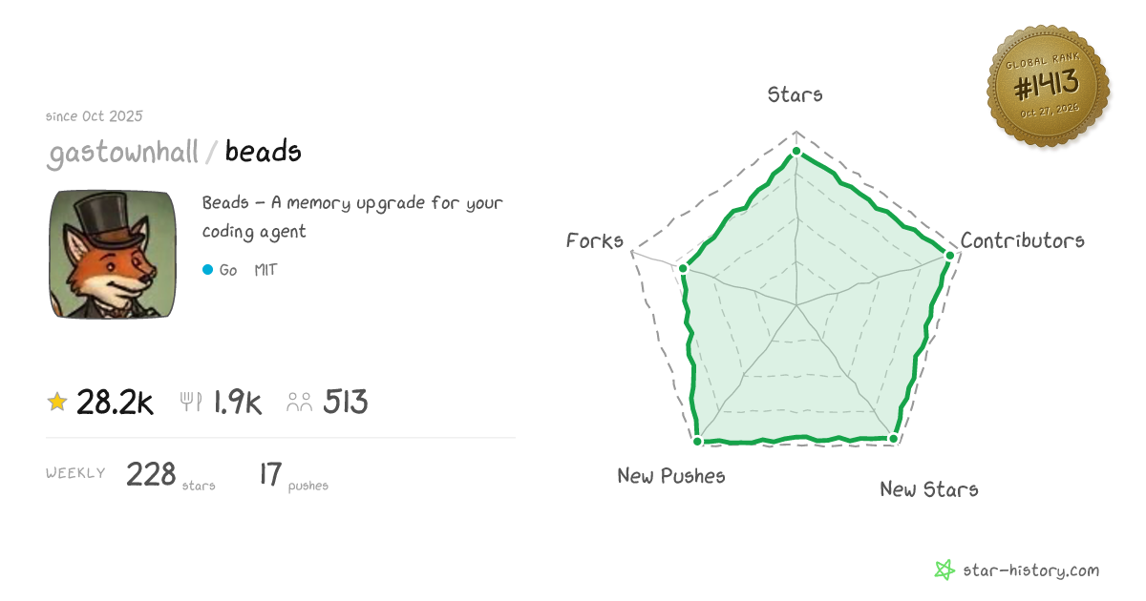
Task: Open the beads repository name
Action: tap(264, 151)
